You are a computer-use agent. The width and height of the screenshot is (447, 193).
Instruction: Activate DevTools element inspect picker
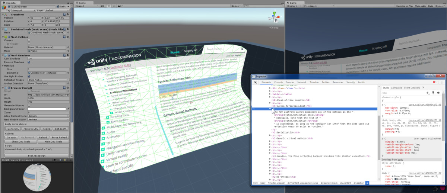[255, 82]
